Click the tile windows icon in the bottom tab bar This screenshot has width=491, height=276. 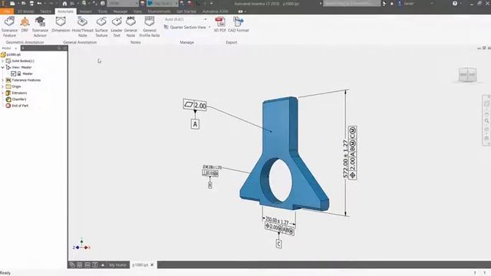coord(80,265)
